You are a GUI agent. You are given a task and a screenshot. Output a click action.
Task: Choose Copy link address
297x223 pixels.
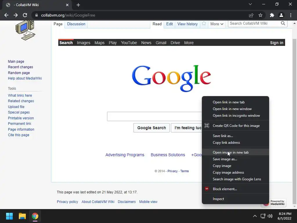236,142
